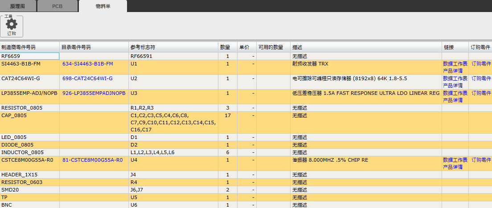Screen dimensions: 492x208
Task: Click reference designators J6,J7
Action: (x=137, y=190)
